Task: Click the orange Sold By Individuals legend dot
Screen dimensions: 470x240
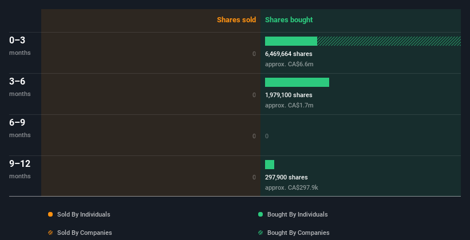Action: [x=50, y=214]
